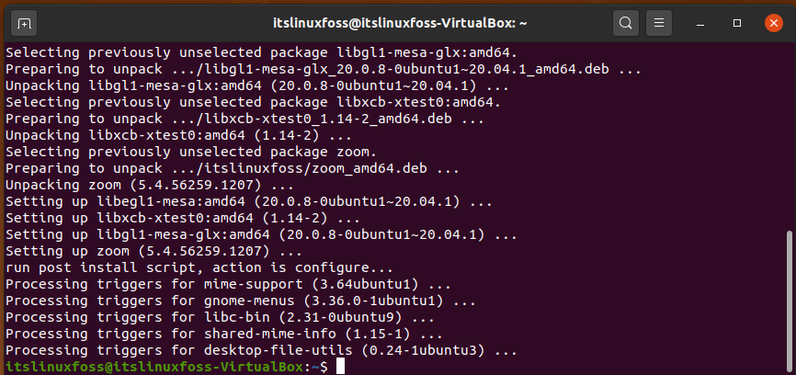This screenshot has height=375, width=796.
Task: Maximize the terminal window
Action: coord(737,23)
